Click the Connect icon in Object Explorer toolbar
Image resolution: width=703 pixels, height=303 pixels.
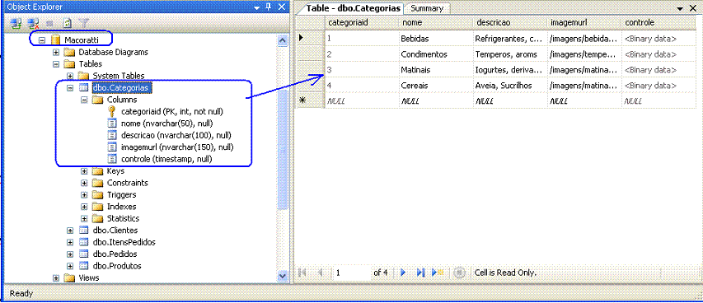click(16, 23)
